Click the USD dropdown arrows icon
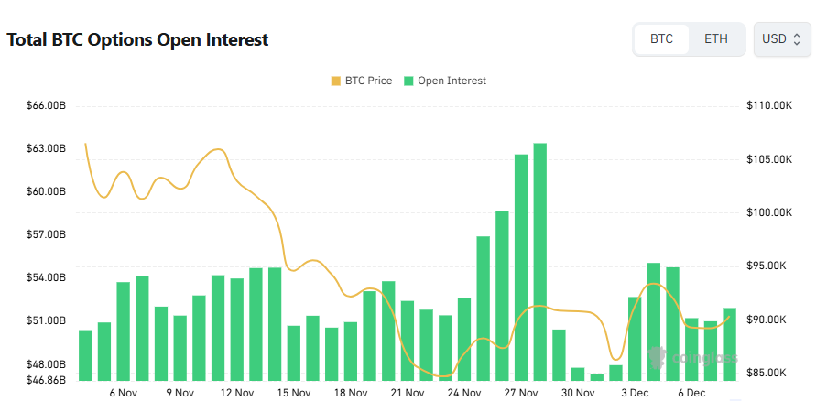The height and width of the screenshot is (401, 816). 797,39
